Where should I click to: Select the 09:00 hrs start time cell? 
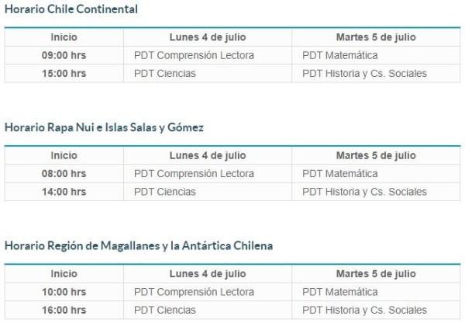64,55
